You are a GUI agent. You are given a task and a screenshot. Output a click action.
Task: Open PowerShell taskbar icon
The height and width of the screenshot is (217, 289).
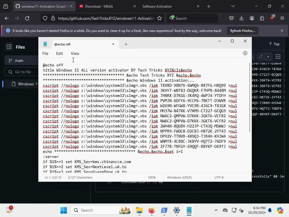[164, 210]
